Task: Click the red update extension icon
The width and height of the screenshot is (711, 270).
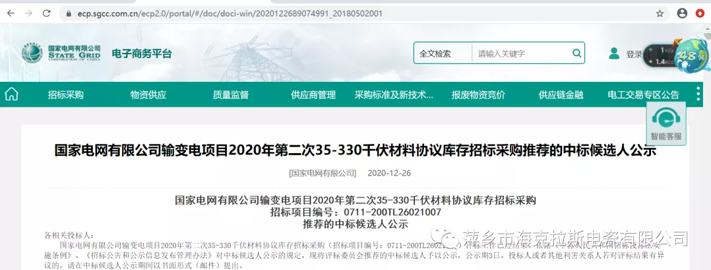Action: point(699,13)
